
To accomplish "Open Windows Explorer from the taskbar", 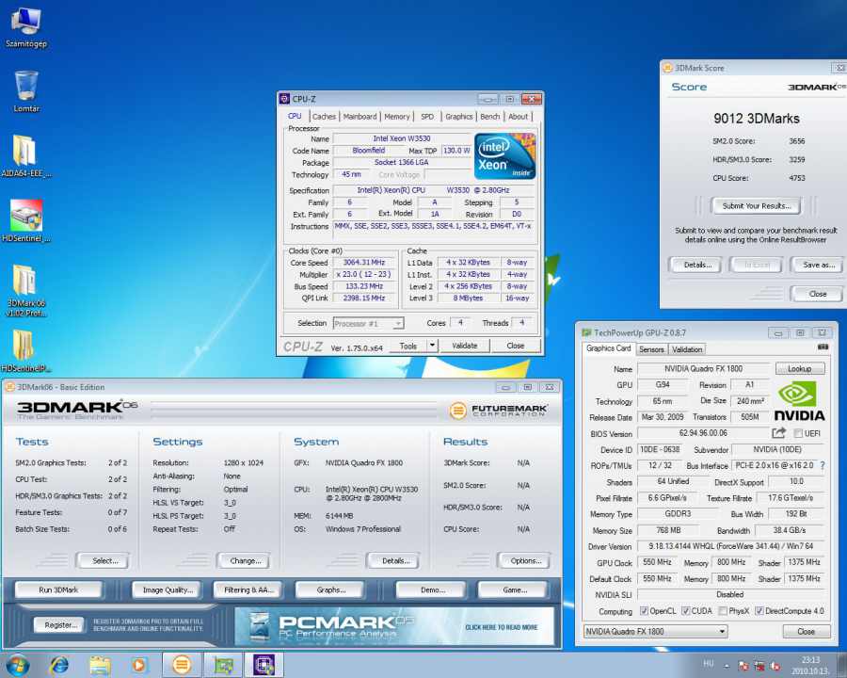I will click(x=100, y=665).
